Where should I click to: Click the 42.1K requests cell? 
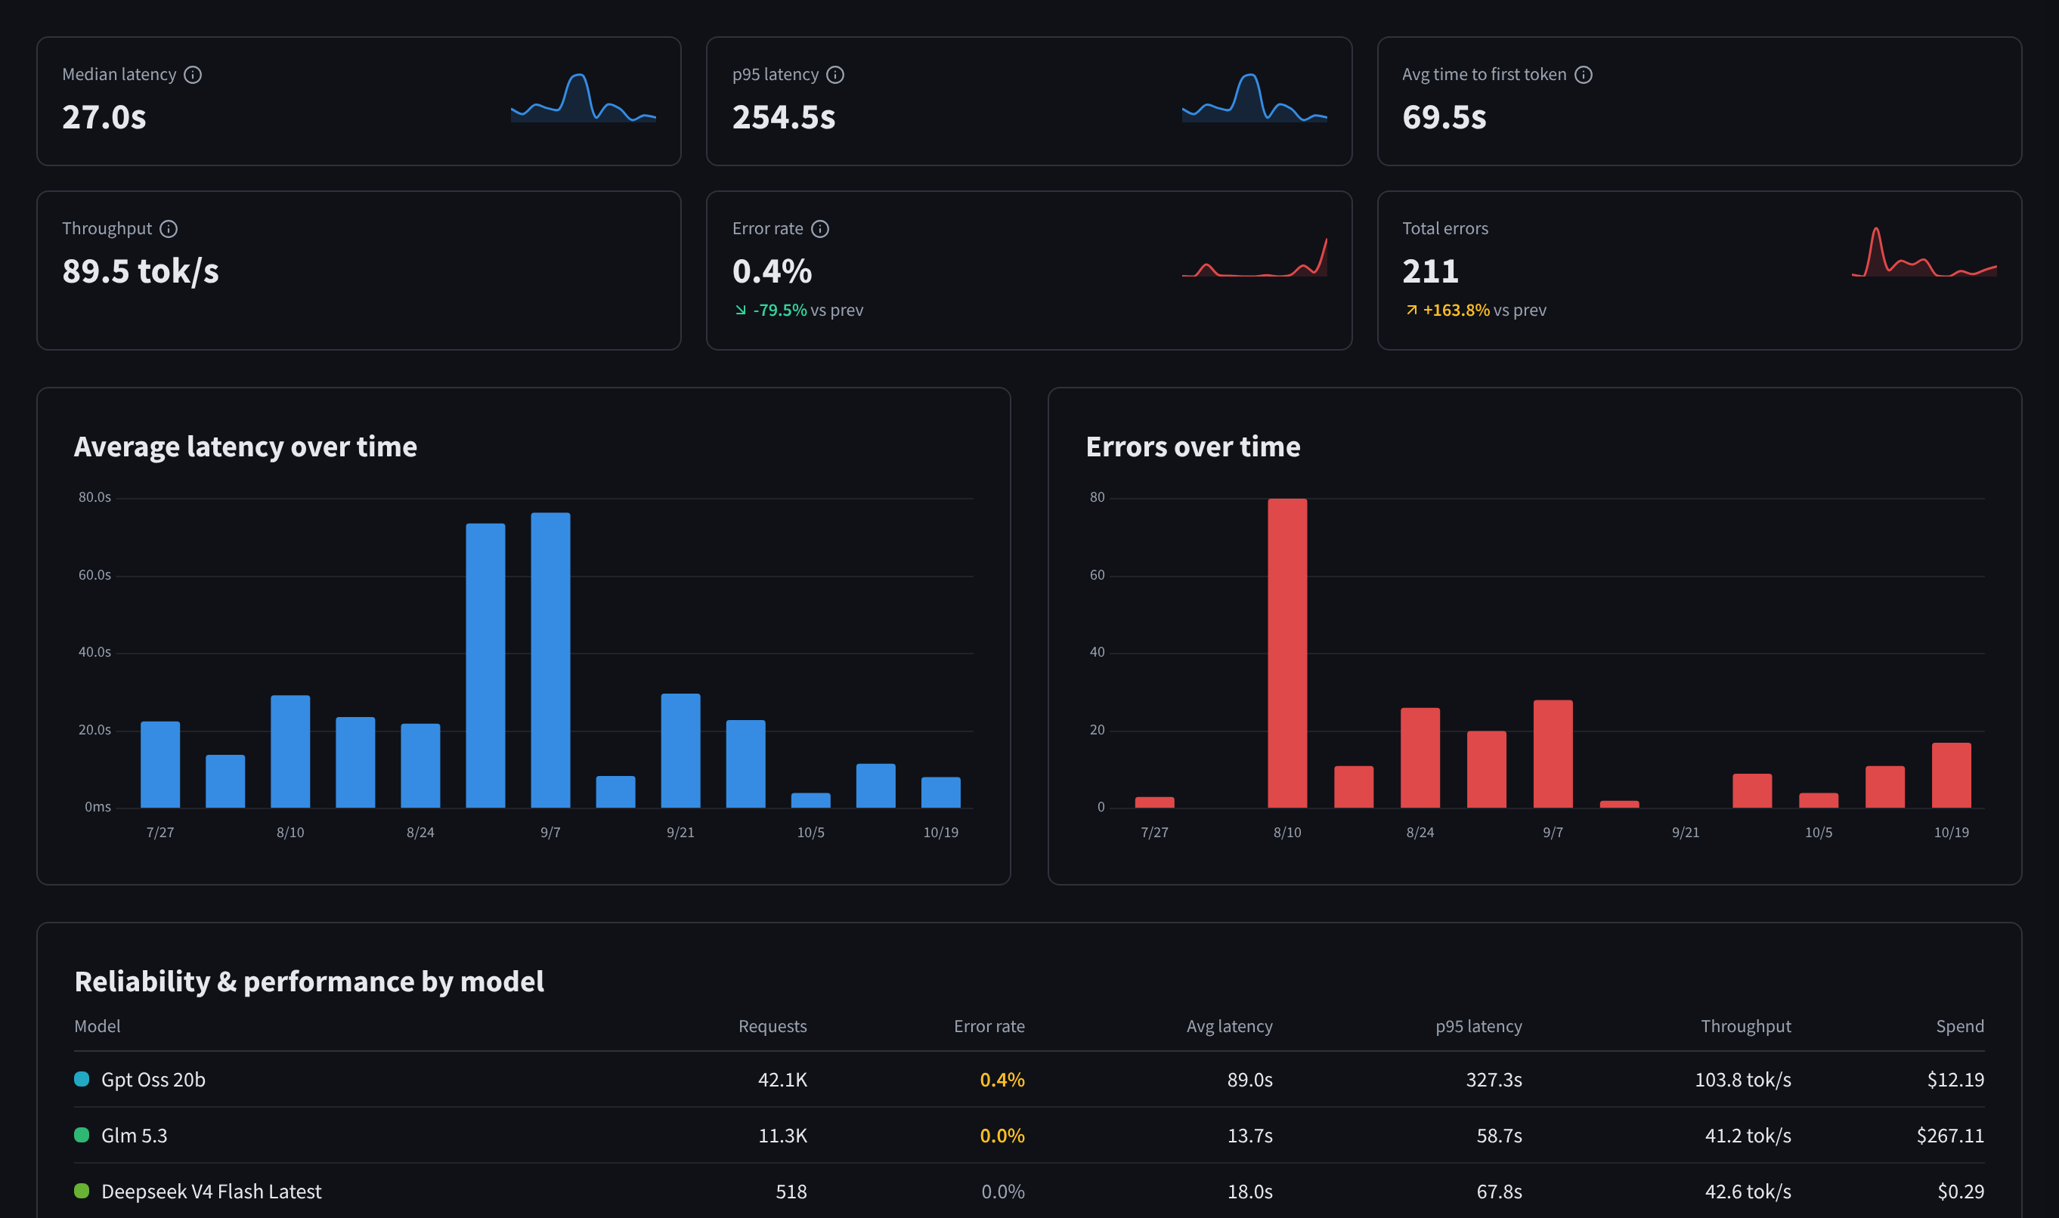tap(782, 1079)
